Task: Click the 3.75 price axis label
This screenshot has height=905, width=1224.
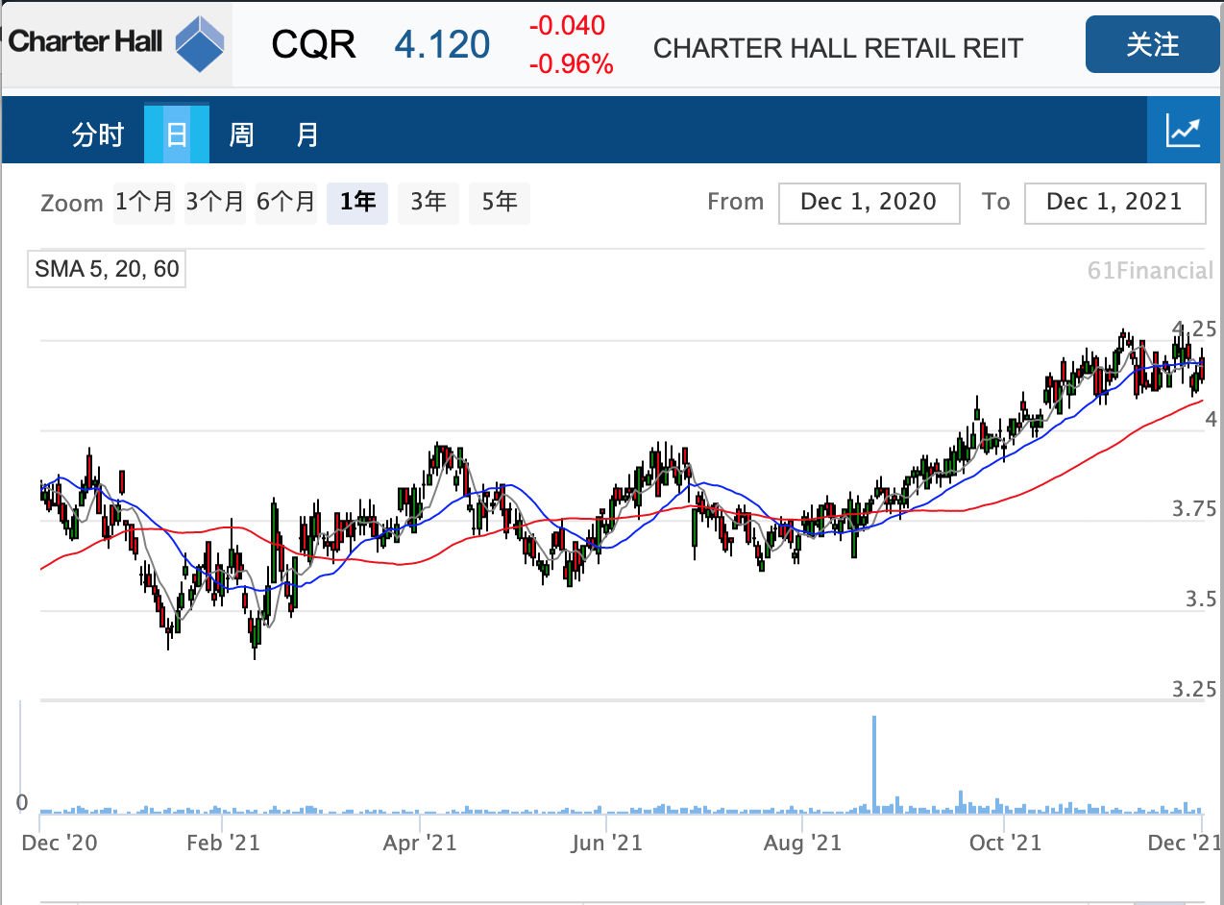Action: [x=1193, y=509]
